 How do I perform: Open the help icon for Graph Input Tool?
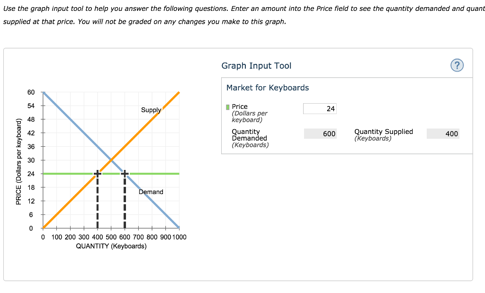[x=457, y=65]
